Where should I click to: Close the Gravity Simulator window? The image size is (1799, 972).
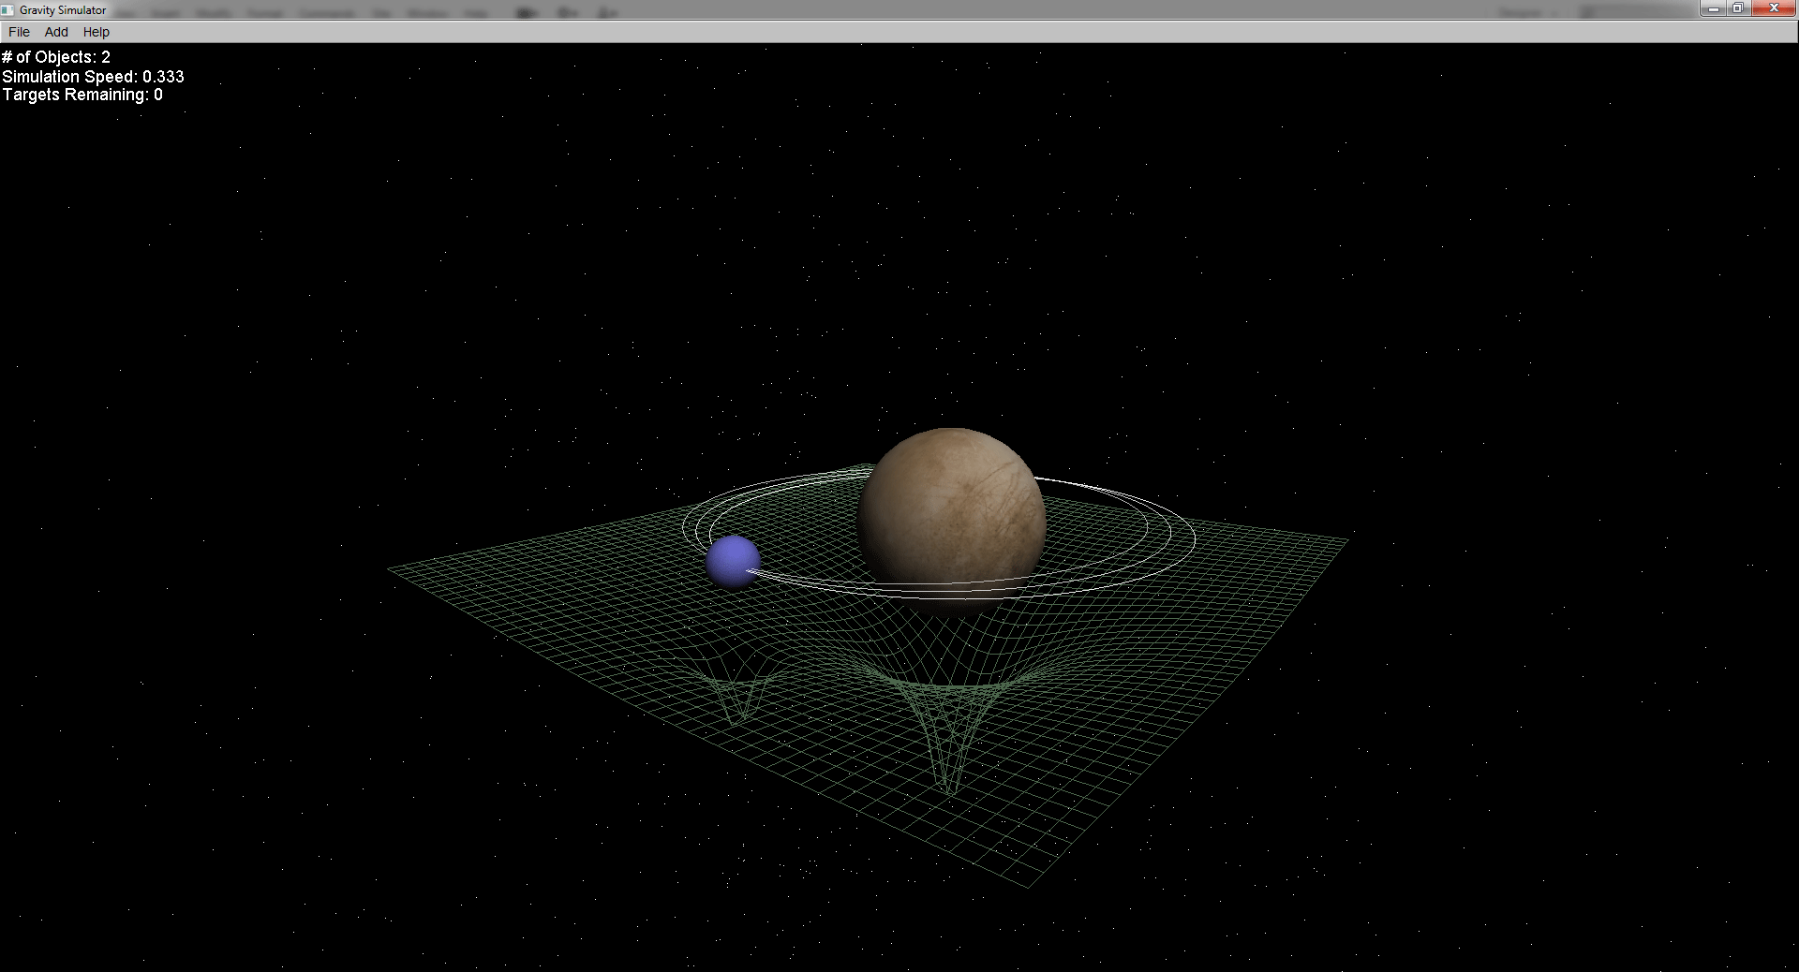[x=1773, y=8]
